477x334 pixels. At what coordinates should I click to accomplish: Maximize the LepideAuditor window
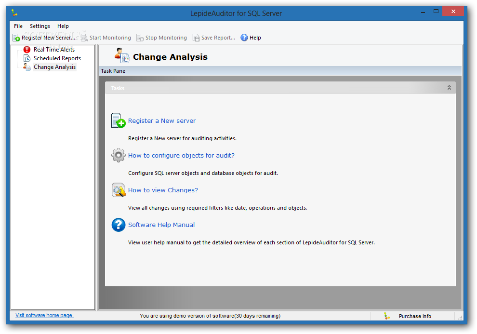tap(436, 12)
